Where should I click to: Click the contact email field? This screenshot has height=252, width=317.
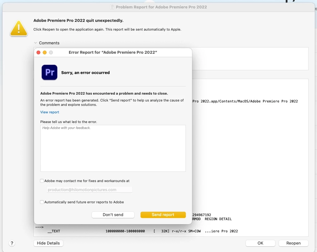point(89,190)
